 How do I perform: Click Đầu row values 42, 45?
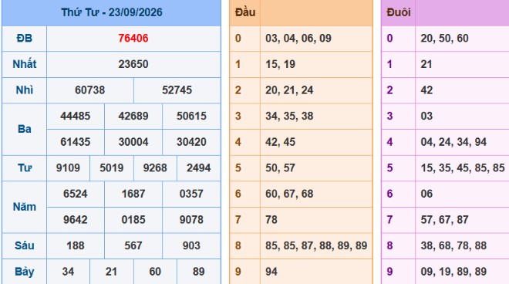[x=281, y=142]
